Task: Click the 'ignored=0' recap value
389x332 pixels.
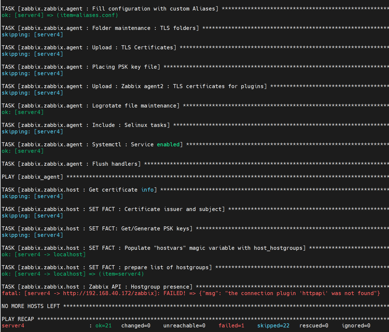Action: click(x=356, y=326)
